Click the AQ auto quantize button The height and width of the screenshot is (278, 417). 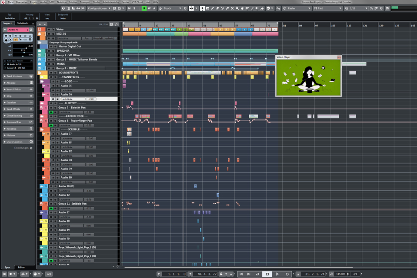click(49, 274)
